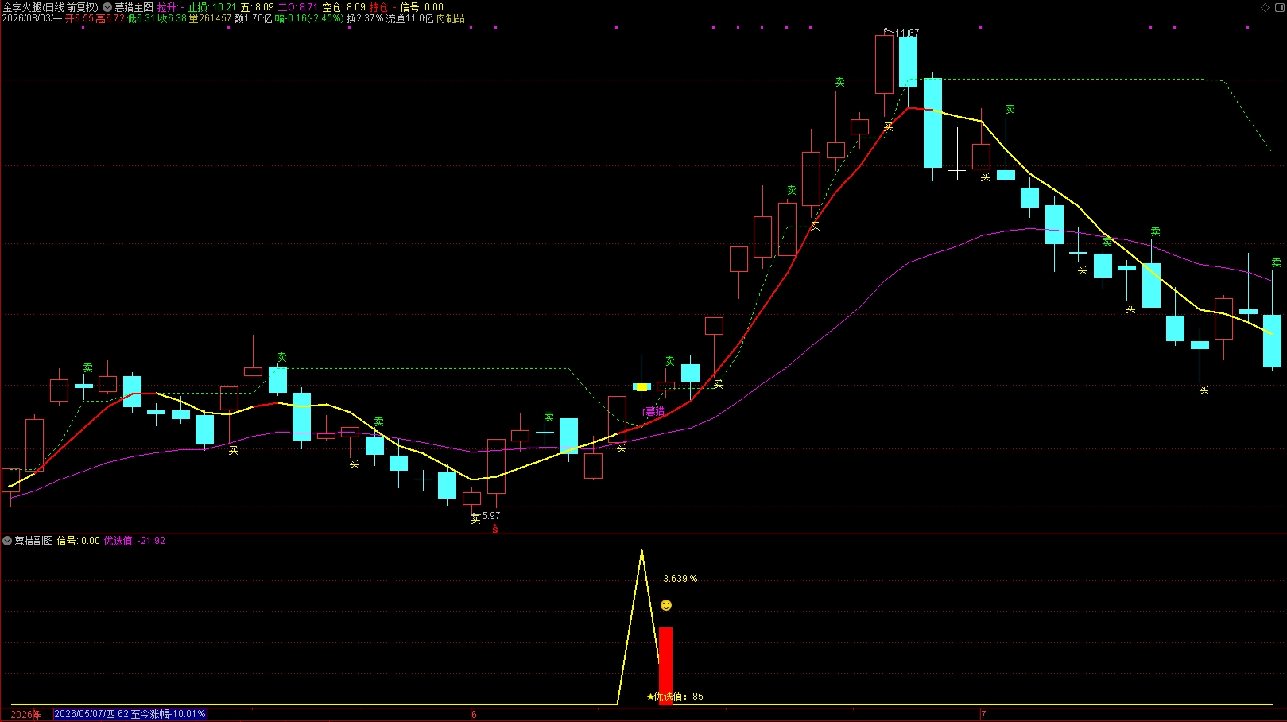Click the 3.639% label in the subchart
1287x722 pixels.
(x=680, y=579)
